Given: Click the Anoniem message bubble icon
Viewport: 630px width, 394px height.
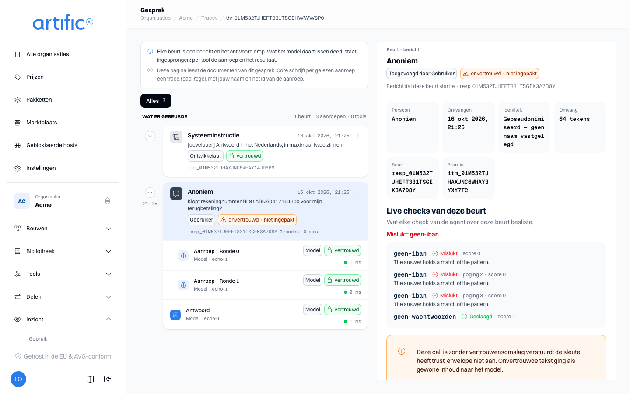Looking at the screenshot, I should coord(176,193).
